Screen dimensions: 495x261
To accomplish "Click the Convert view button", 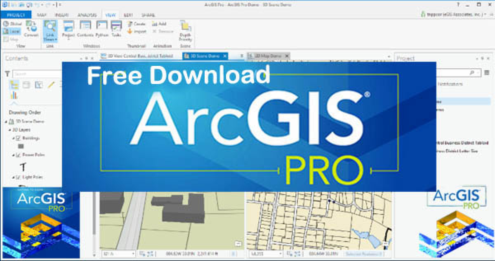I will pos(31,29).
